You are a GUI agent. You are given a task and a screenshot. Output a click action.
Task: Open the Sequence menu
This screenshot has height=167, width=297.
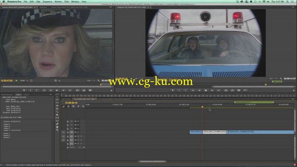pos(48,1)
